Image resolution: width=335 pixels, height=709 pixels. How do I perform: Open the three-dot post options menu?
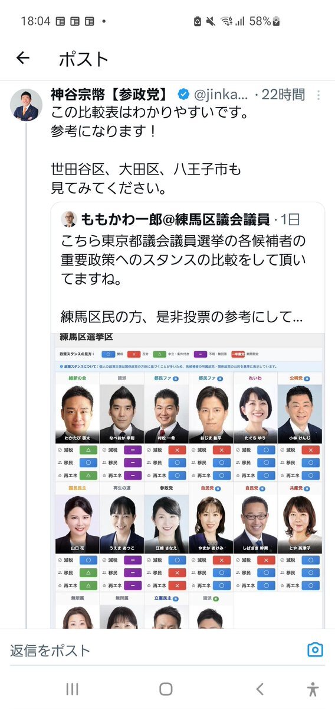tap(318, 95)
